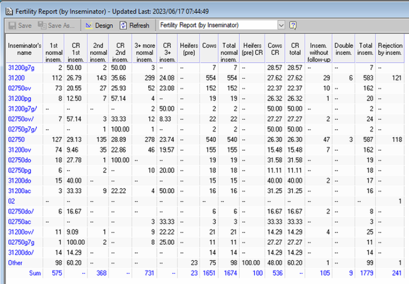The height and width of the screenshot is (284, 409).
Task: Click total insem. value 587 in row 02750
Action: [368, 139]
